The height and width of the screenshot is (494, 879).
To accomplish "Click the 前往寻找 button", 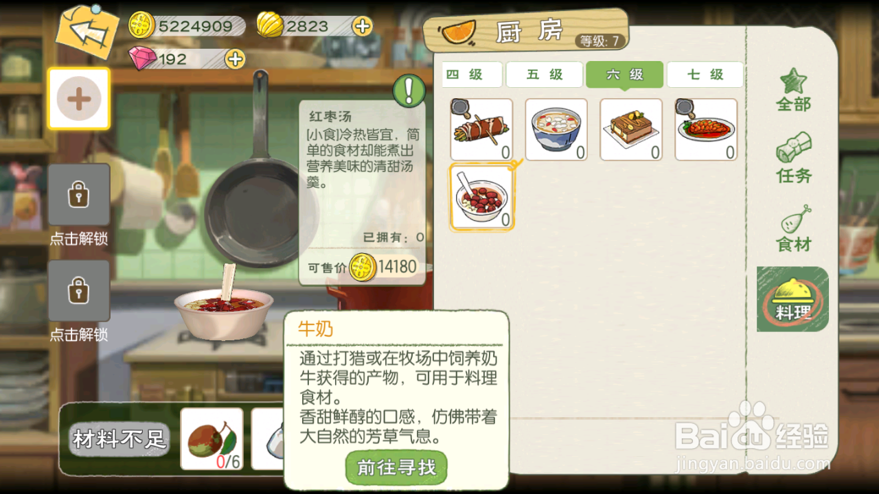I will pos(396,468).
